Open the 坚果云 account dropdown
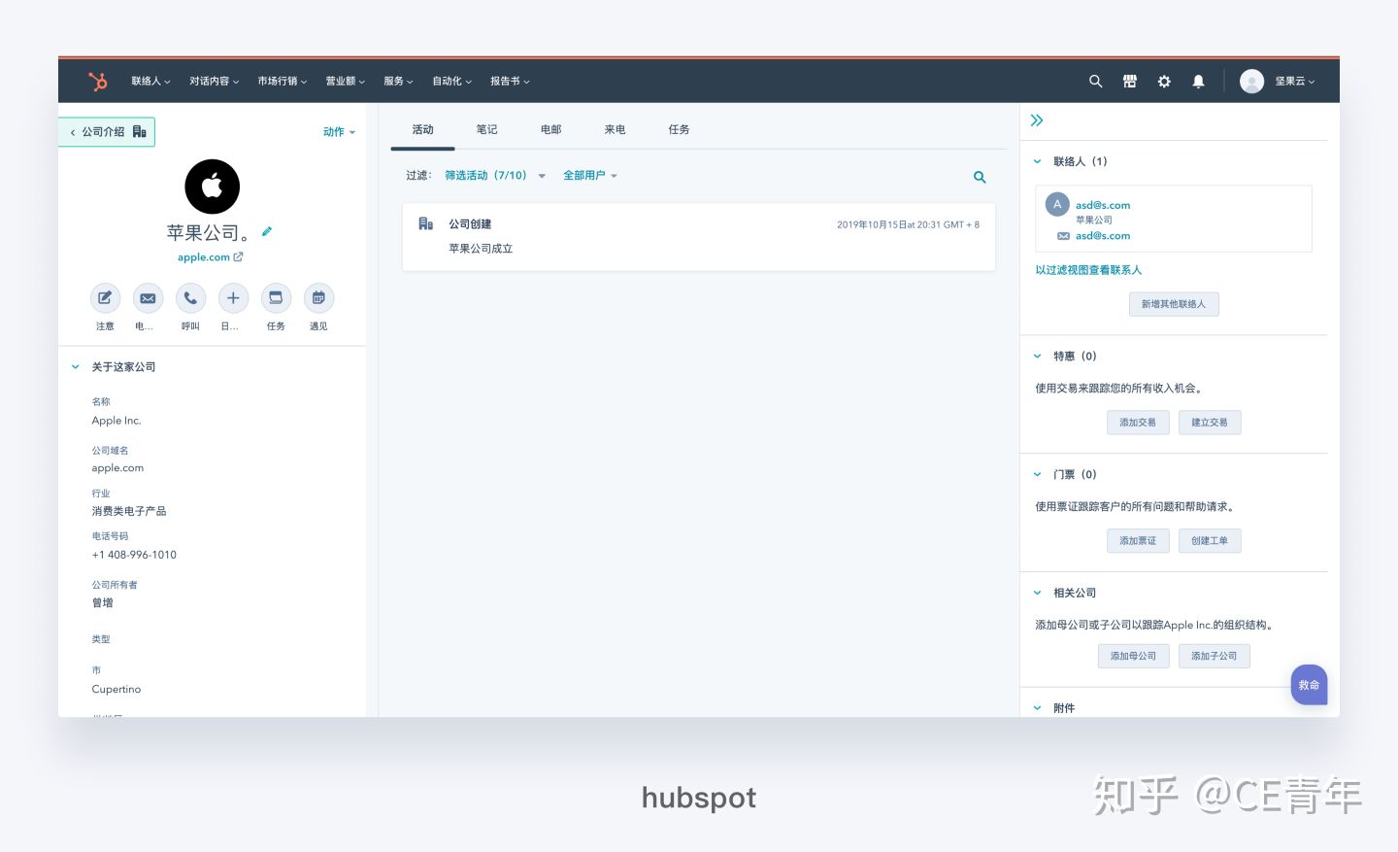The width and height of the screenshot is (1398, 852). (x=1295, y=82)
